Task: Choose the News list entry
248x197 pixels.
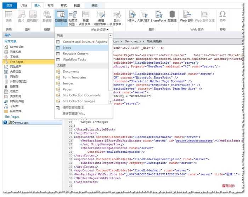Action: 82,48
